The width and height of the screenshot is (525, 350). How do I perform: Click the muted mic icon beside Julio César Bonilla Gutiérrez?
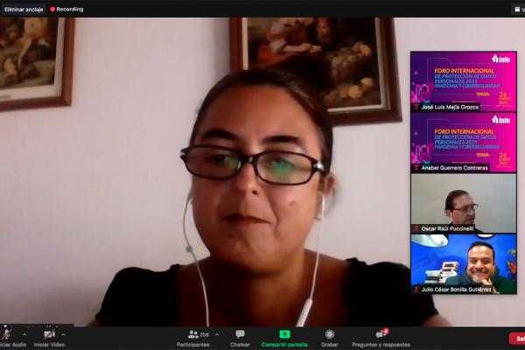(416, 290)
